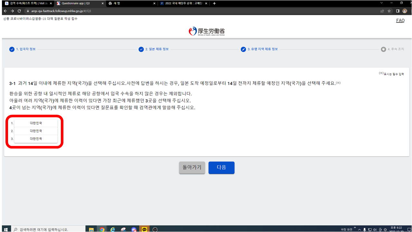412x232 pixels.
Task: Show hidden system tray icons
Action: [x=359, y=229]
